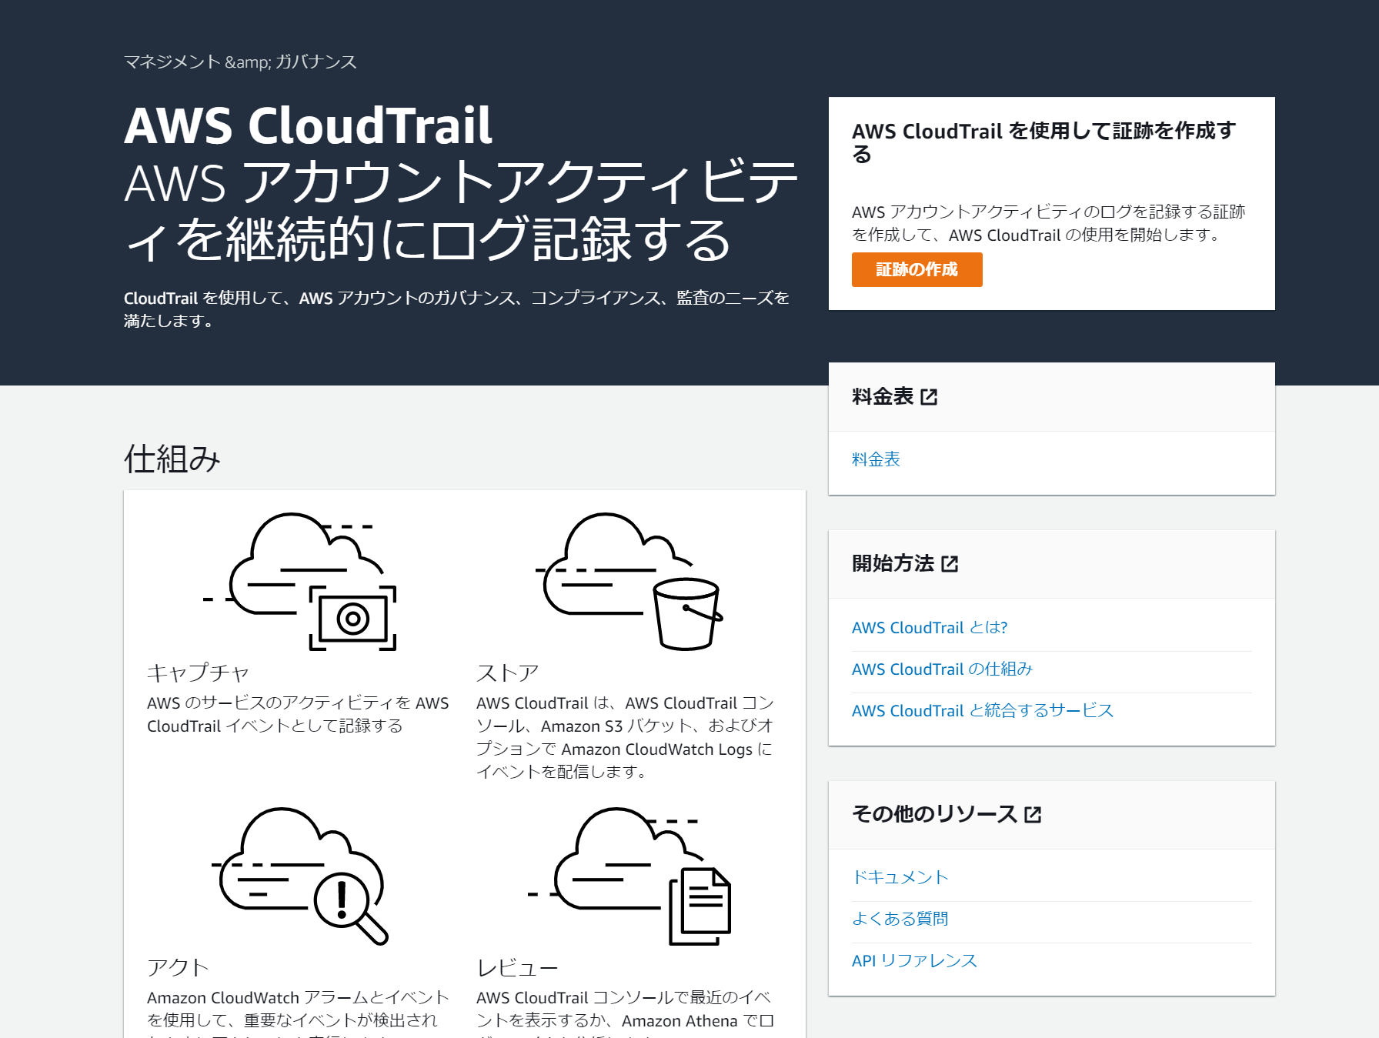
Task: Click the アクト heading text
Action: [x=178, y=968]
